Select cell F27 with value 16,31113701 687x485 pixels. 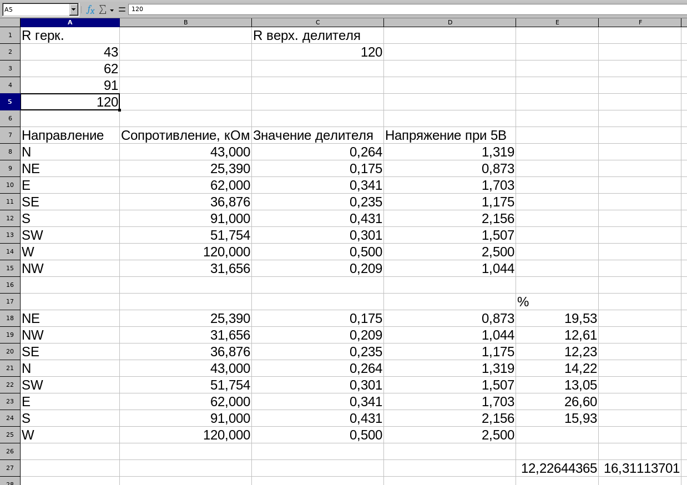click(640, 468)
